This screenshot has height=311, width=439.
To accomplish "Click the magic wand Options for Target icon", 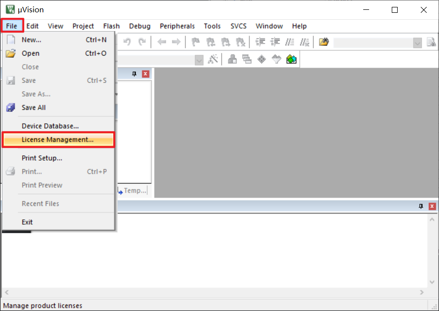I will (213, 59).
